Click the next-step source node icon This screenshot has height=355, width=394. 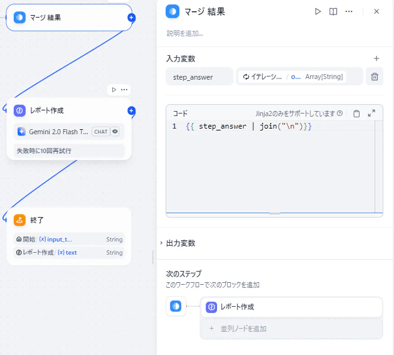[176, 306]
